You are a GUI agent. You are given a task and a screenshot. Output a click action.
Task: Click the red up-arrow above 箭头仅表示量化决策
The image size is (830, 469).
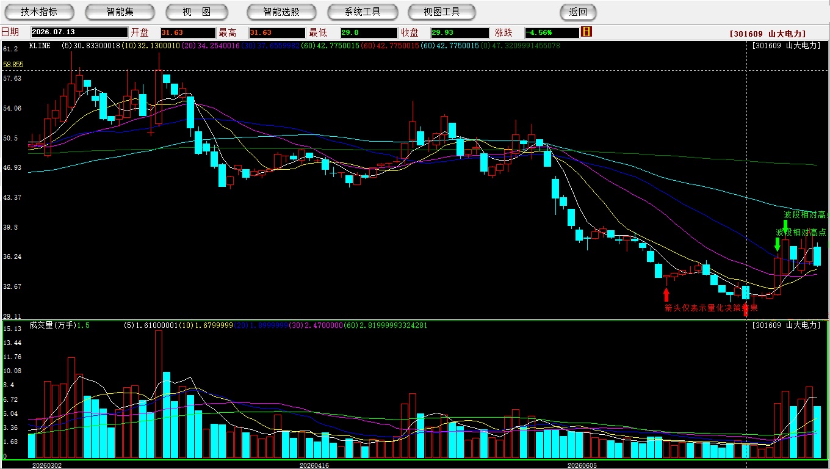coord(666,295)
